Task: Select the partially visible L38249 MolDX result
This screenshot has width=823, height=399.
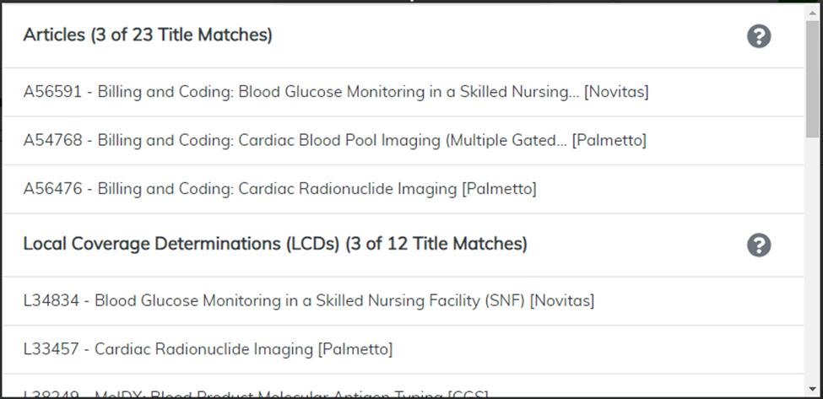Action: point(253,393)
